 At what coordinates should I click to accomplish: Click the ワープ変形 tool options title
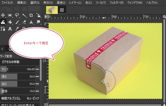(6, 56)
